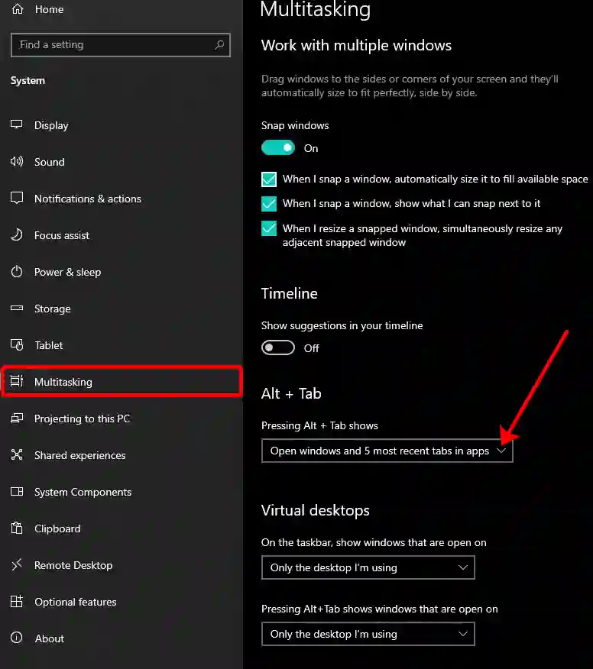Open the Display settings page
This screenshot has width=593, height=669.
pyautogui.click(x=51, y=125)
